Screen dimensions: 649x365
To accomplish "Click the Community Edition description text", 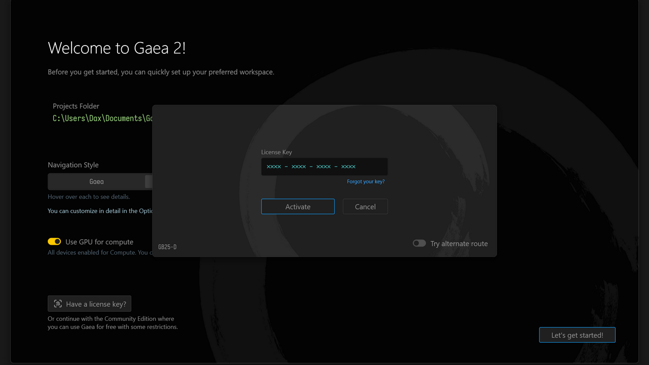I will click(x=113, y=323).
